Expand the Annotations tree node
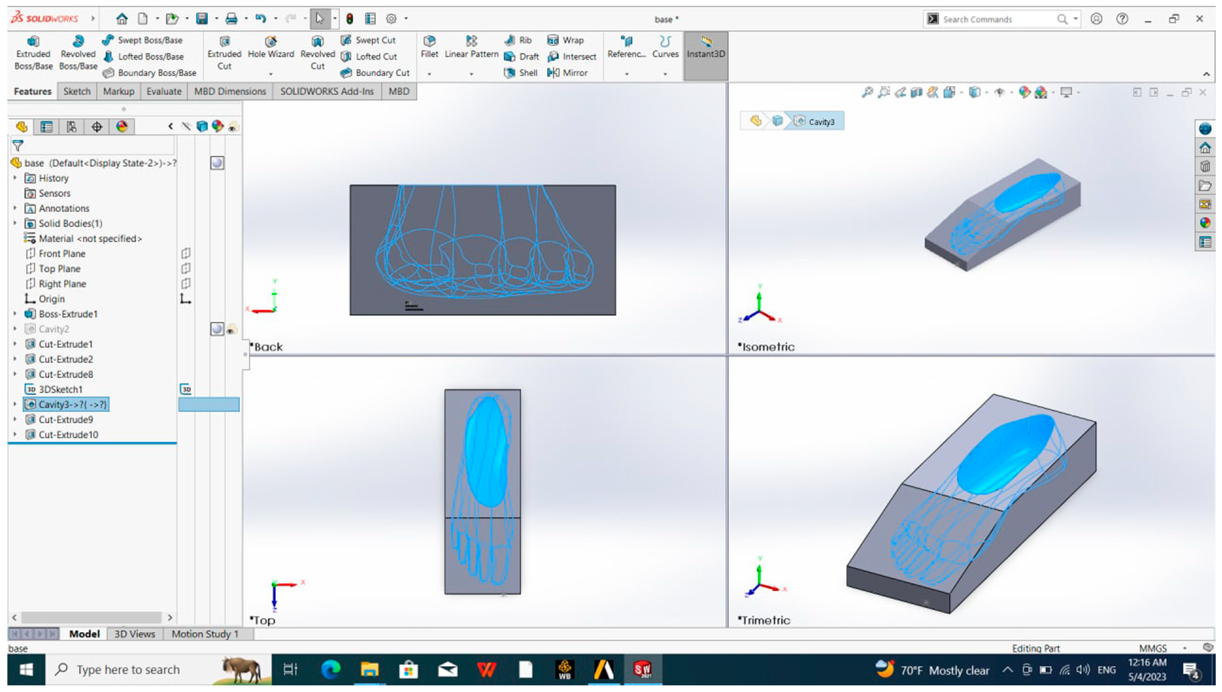This screenshot has height=692, width=1222. click(15, 209)
